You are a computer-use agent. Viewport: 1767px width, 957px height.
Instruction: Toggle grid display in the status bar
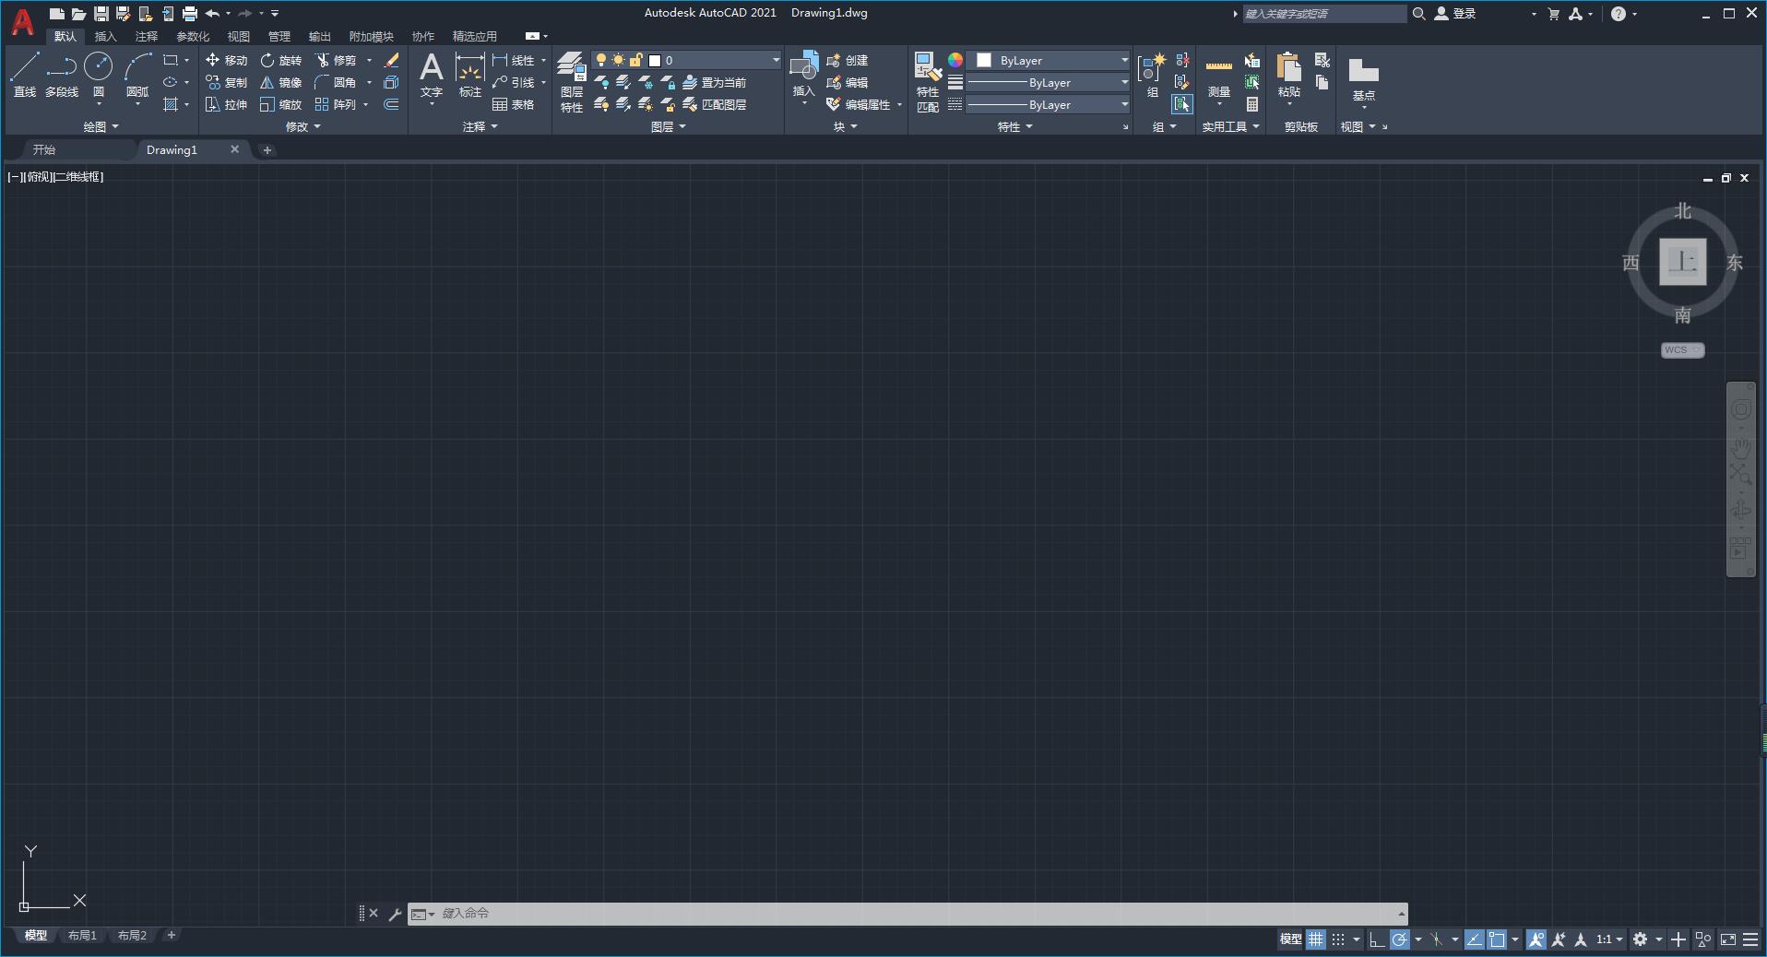(x=1315, y=939)
